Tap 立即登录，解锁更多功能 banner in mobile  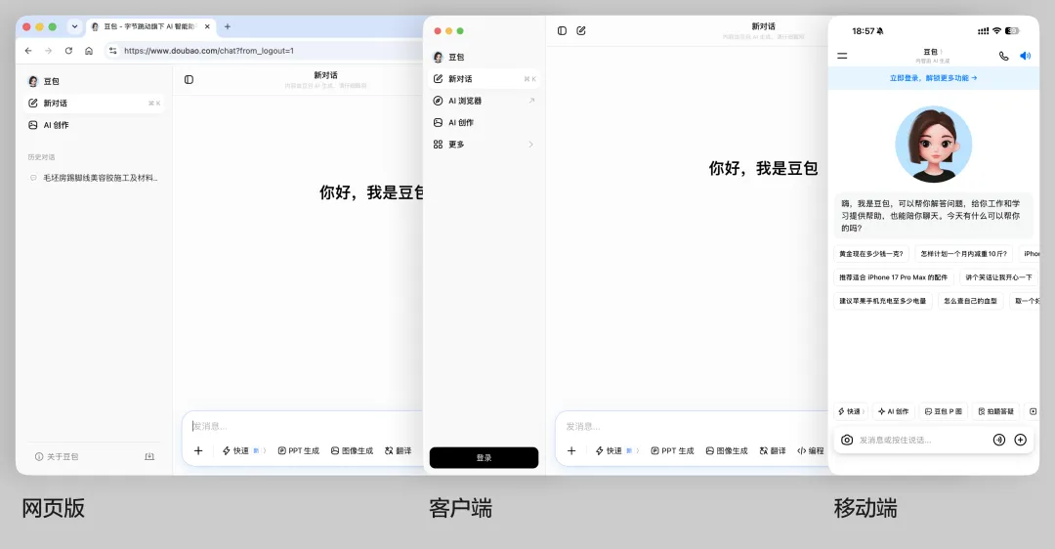tap(933, 78)
